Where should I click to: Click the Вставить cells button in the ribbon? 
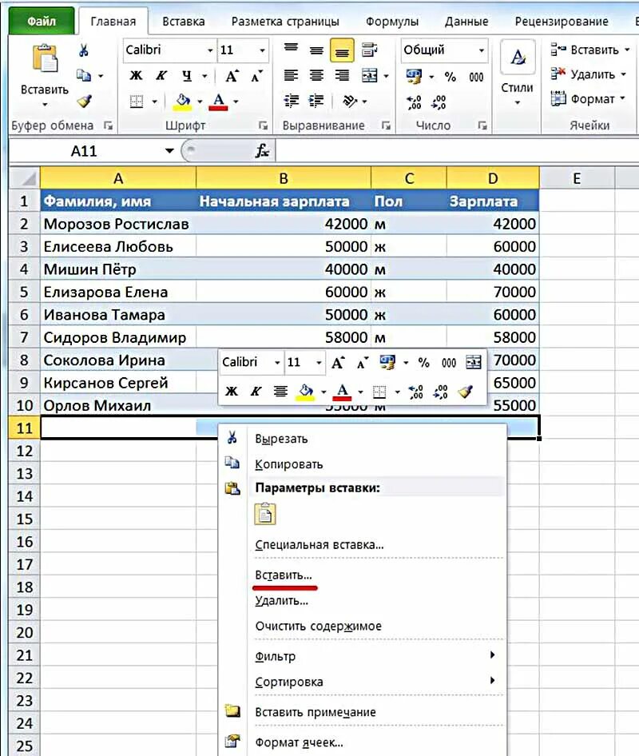coord(589,50)
